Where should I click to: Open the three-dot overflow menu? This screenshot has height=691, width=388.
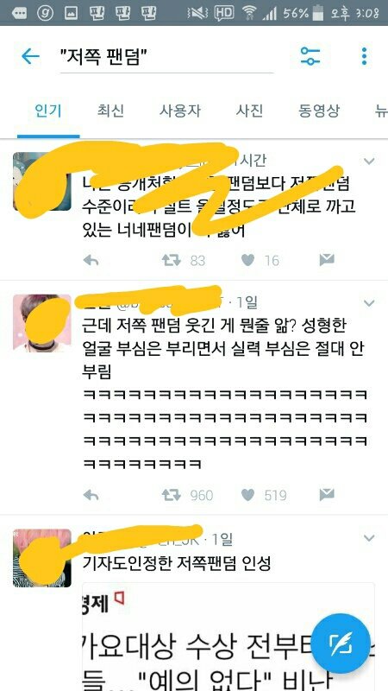(x=364, y=56)
